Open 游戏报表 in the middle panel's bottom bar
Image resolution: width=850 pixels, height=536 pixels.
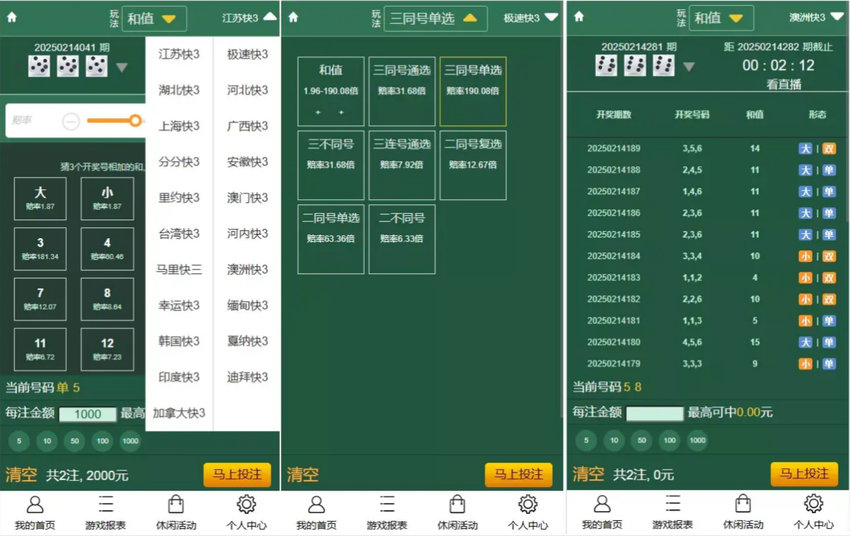[386, 512]
